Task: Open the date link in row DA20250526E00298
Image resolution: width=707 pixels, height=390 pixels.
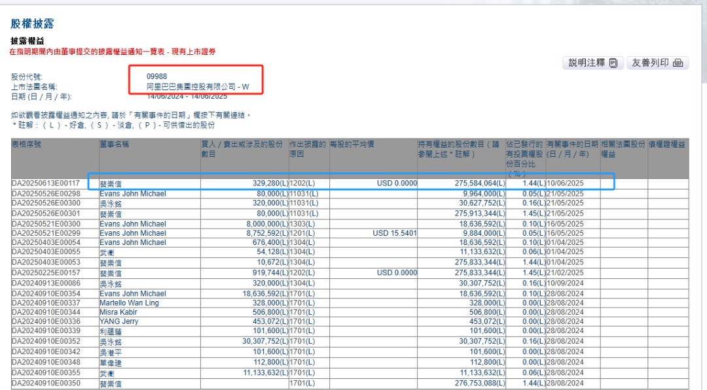Action: 565,194
